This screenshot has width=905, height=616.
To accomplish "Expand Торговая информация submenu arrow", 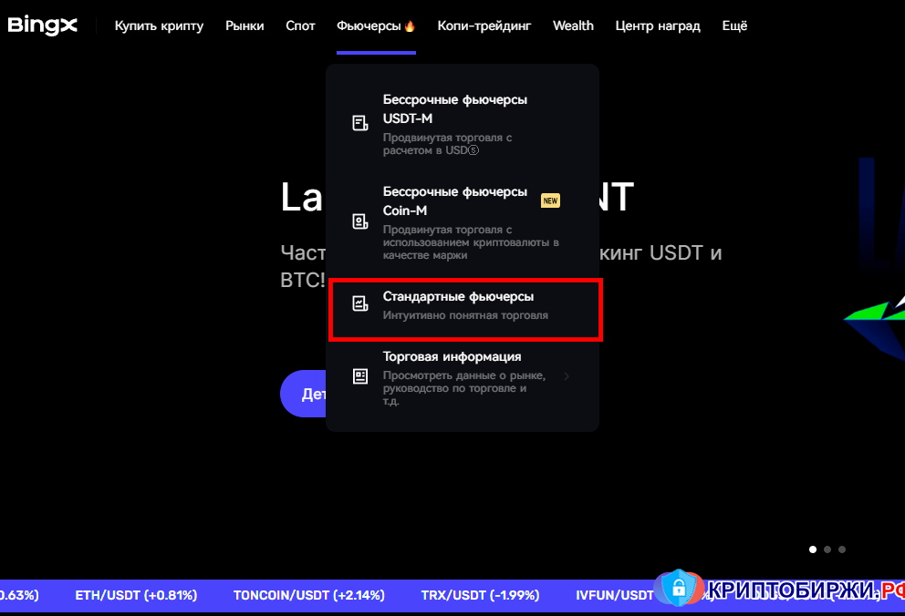I will click(x=567, y=376).
